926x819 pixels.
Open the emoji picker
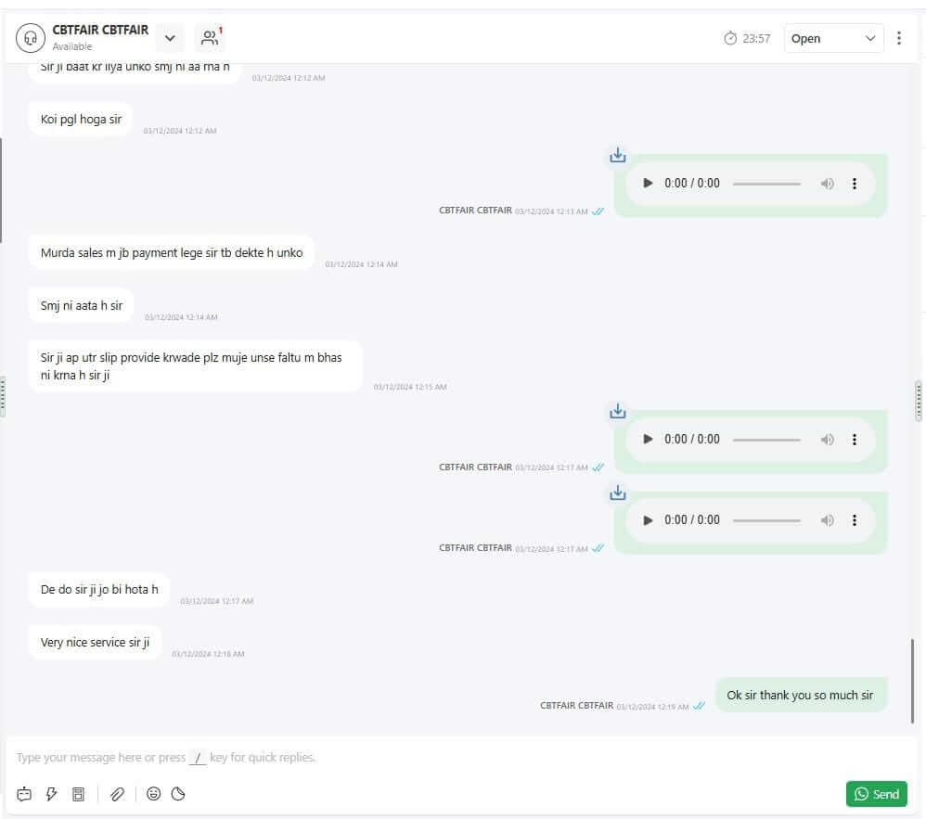(x=153, y=794)
